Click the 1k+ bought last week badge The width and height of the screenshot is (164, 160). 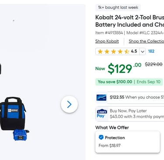coord(118,7)
